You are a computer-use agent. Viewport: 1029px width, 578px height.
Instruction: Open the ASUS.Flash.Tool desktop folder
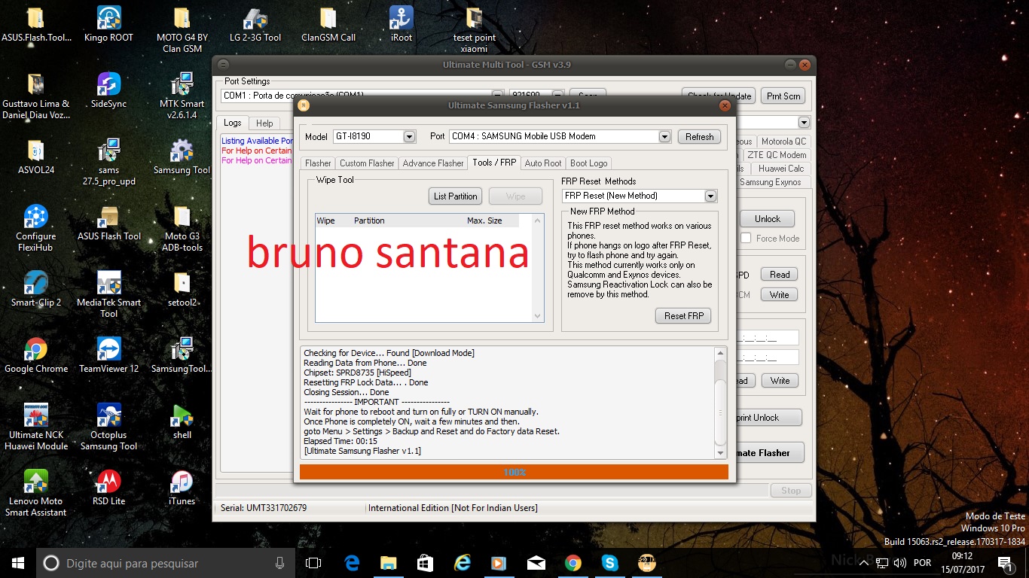(35, 25)
